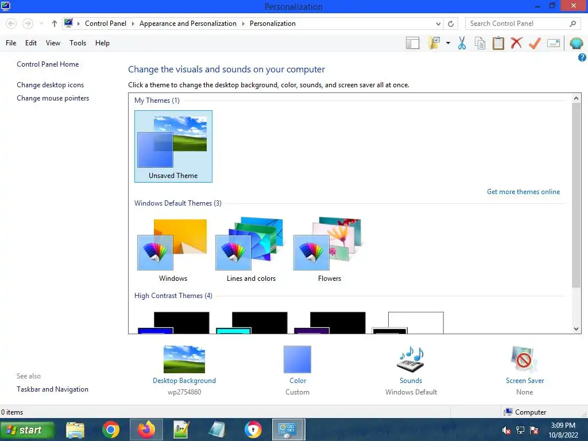This screenshot has height=441, width=588.
Task: Apply the Windows default theme
Action: [x=173, y=250]
